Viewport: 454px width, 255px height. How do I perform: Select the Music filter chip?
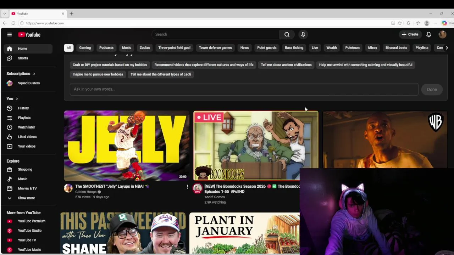(x=127, y=47)
